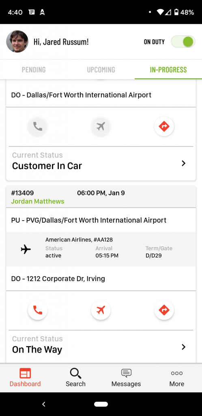Viewport: 202px width, 416px height.
Task: Switch to the Pending tab
Action: (x=34, y=69)
